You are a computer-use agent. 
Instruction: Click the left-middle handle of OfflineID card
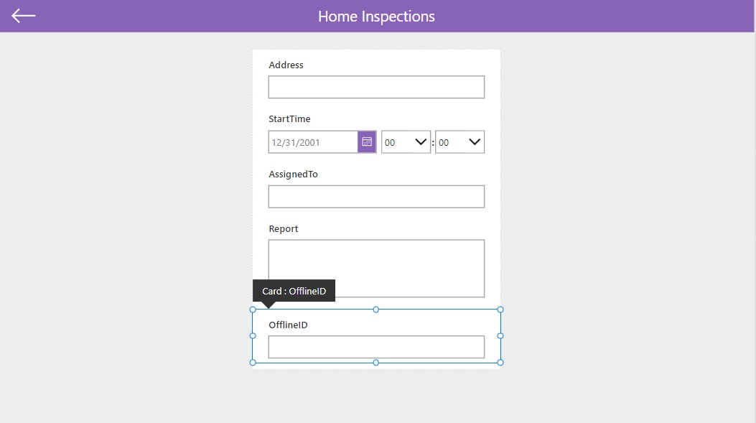[253, 335]
